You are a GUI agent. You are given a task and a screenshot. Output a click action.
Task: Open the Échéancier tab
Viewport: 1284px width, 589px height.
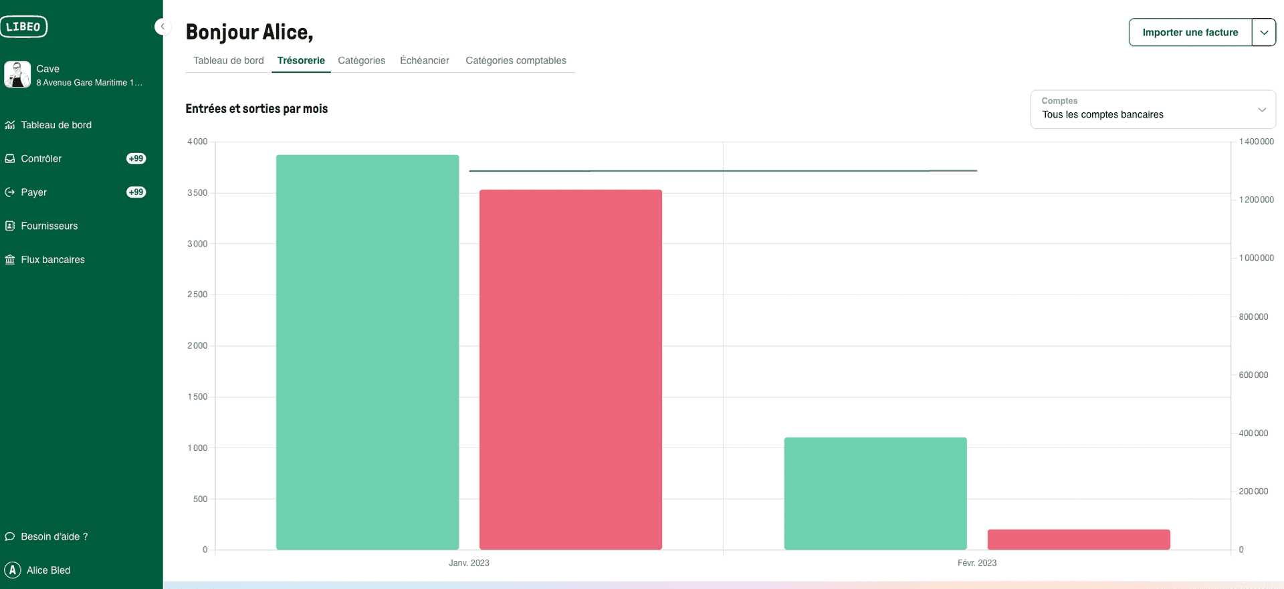tap(425, 60)
